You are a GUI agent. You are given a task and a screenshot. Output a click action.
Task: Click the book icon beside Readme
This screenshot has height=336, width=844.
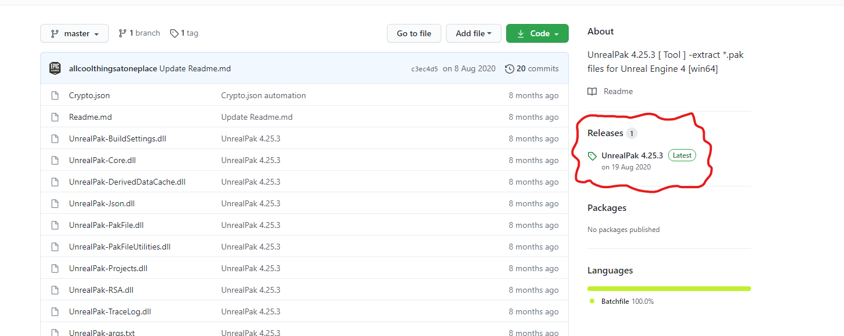click(592, 91)
